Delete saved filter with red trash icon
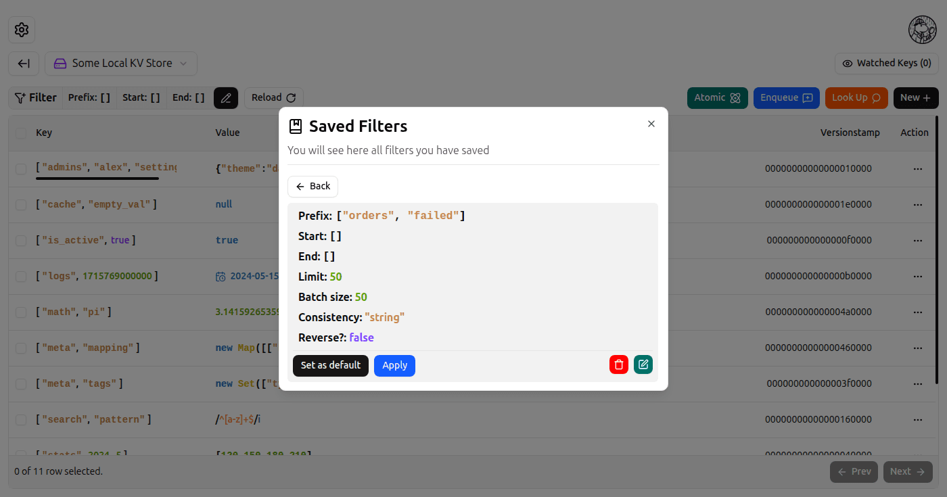947x497 pixels. coord(619,365)
